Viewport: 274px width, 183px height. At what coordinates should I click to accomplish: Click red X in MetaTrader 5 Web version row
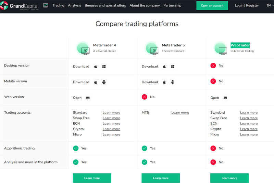click(144, 97)
